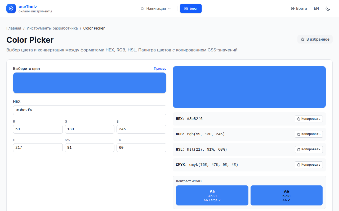The height and width of the screenshot is (211, 339).
Task: Click the Войти login button
Action: pyautogui.click(x=299, y=8)
